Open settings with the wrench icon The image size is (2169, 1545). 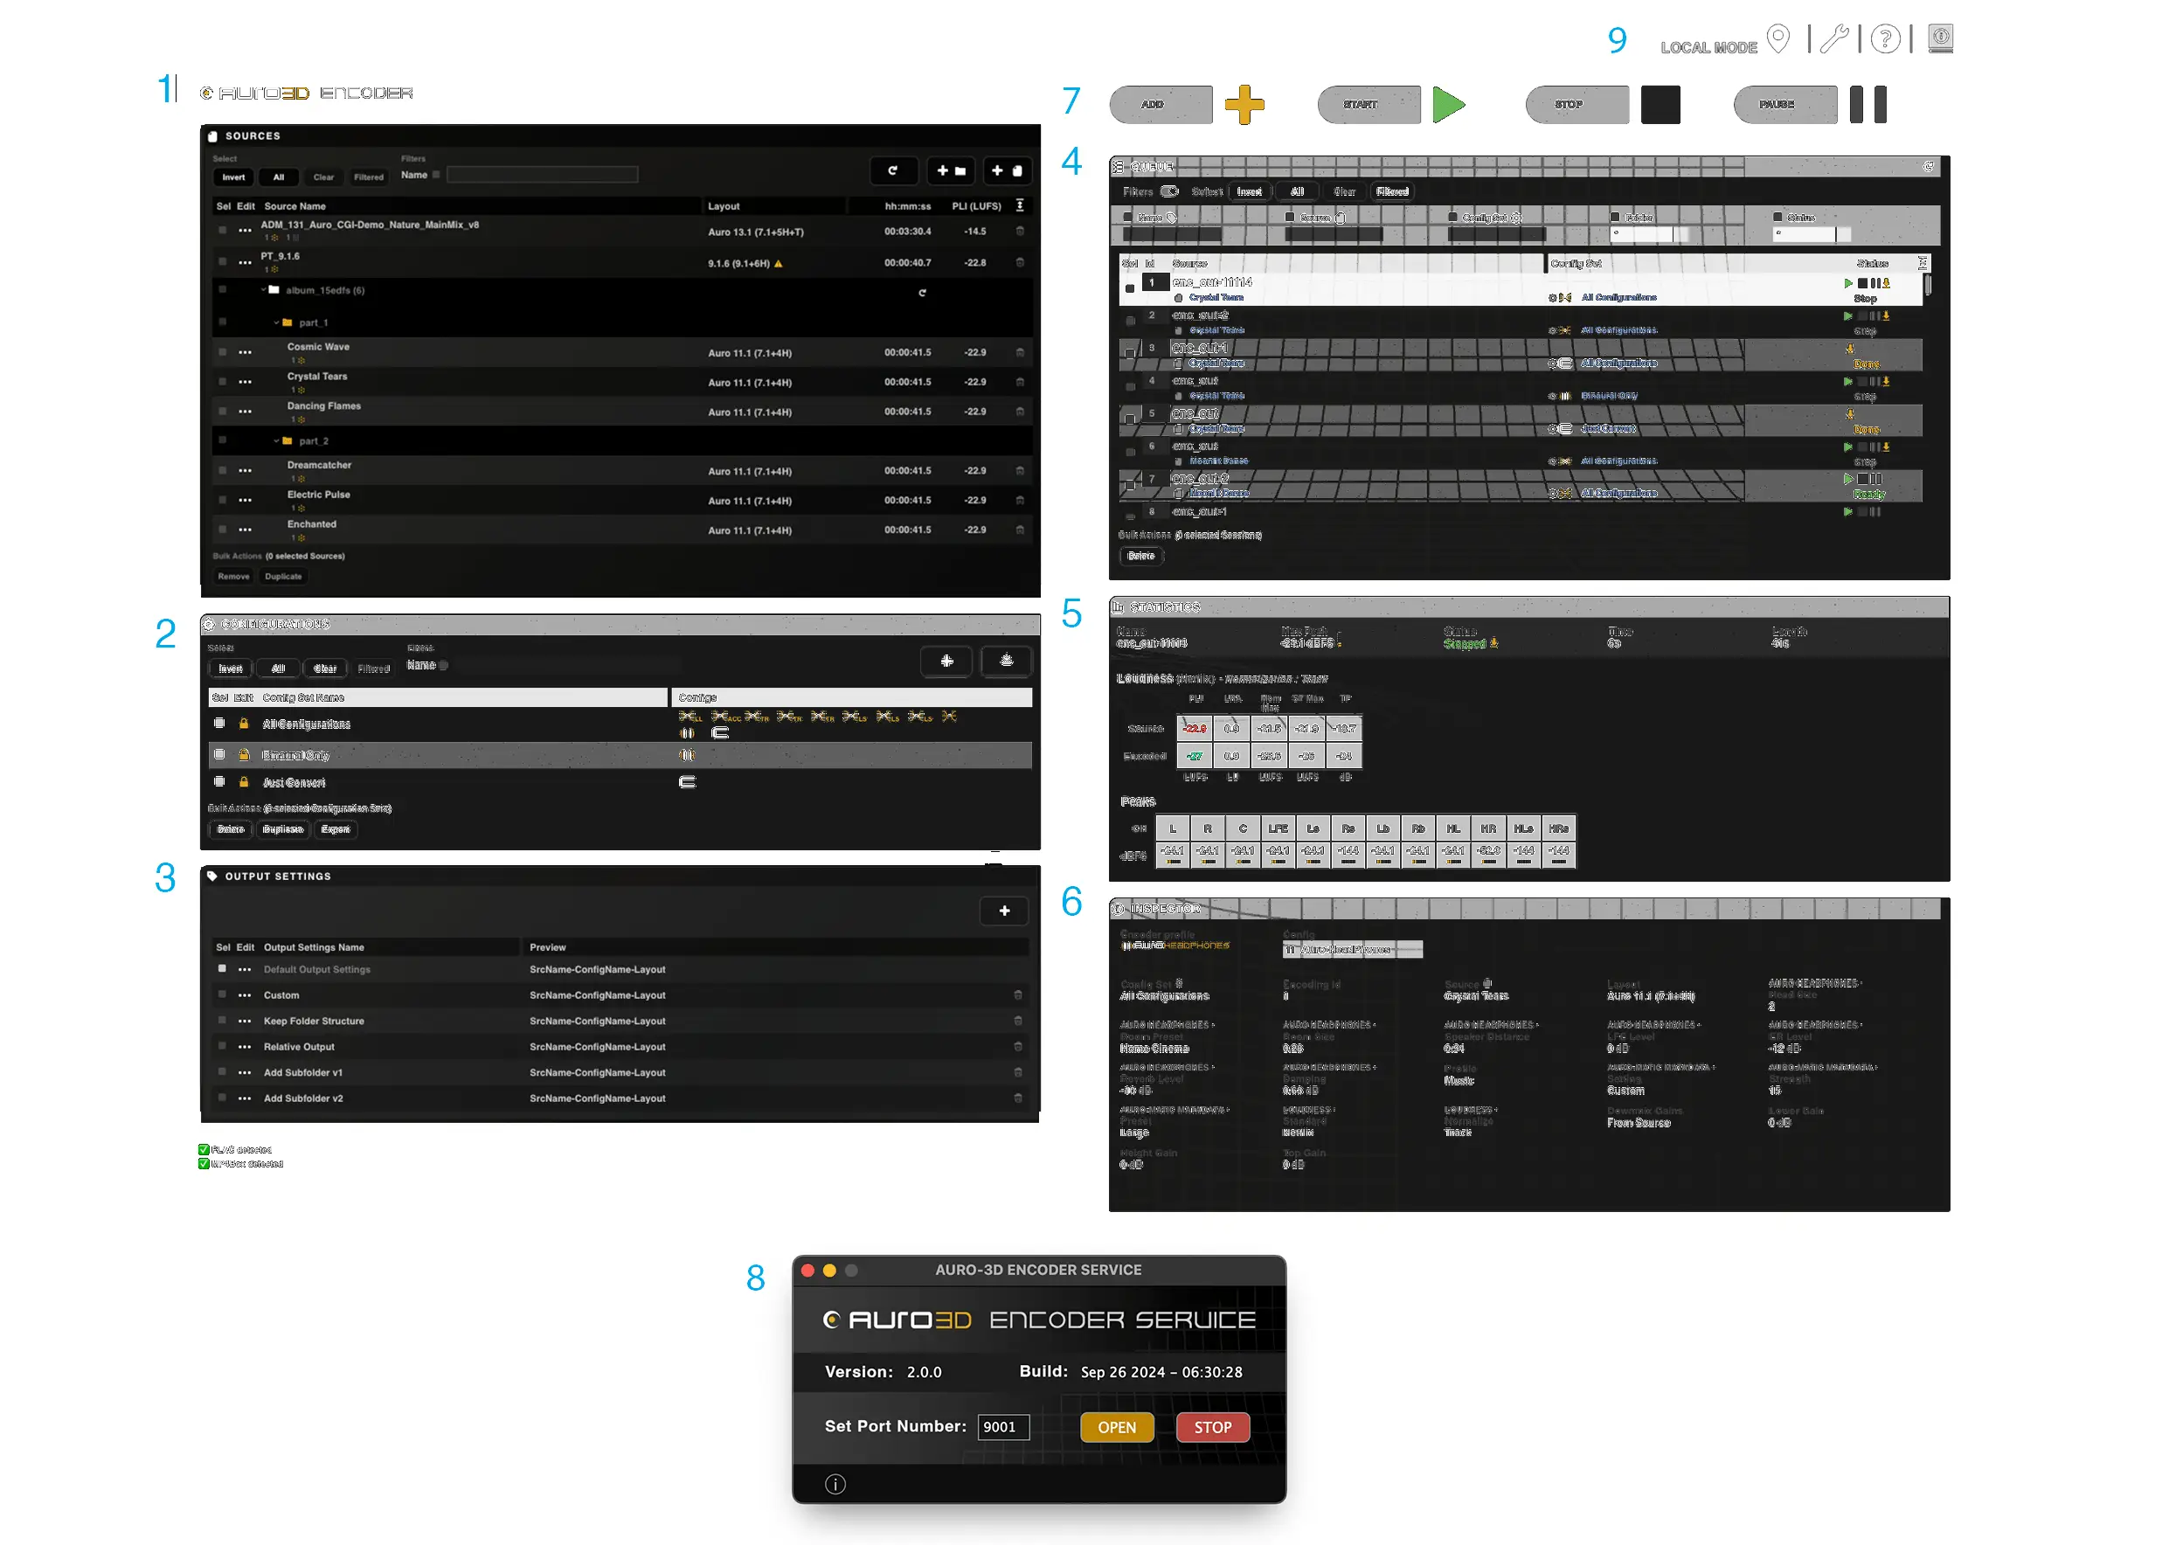pos(1833,39)
